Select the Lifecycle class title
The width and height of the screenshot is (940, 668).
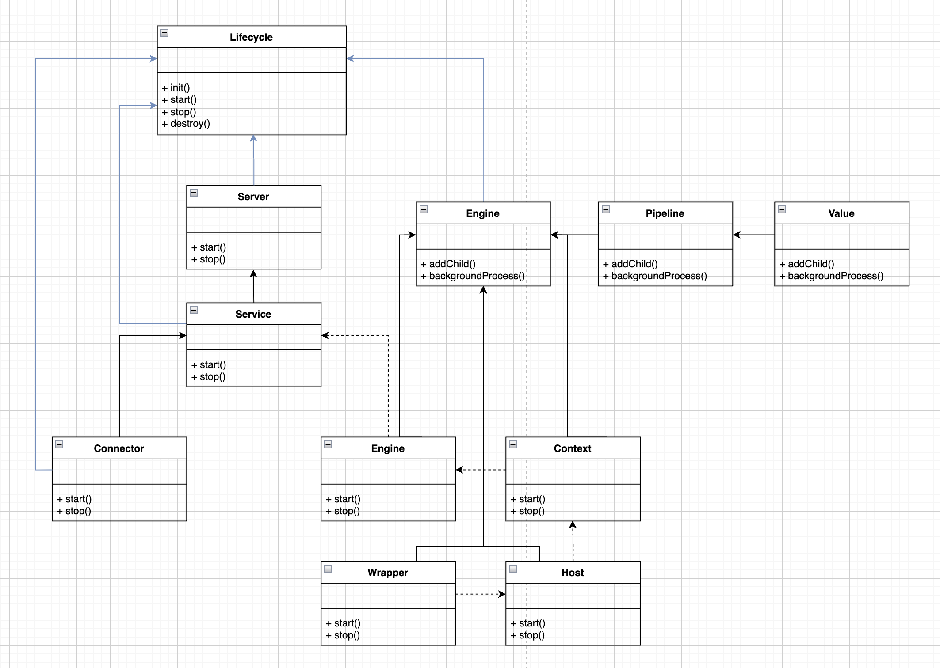click(x=251, y=37)
